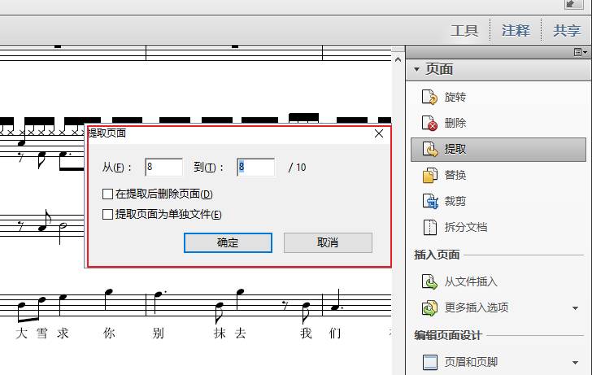Click the Replace (替换) label text
Viewport: 592px width, 375px height.
click(455, 175)
